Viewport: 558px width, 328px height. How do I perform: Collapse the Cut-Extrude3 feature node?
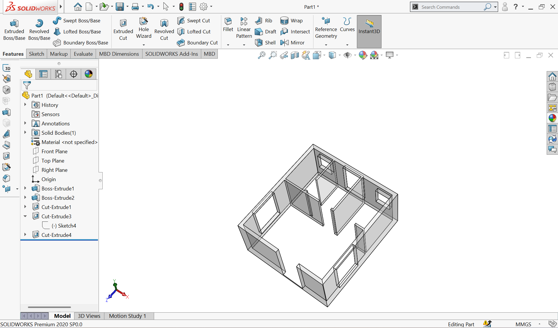tap(25, 216)
